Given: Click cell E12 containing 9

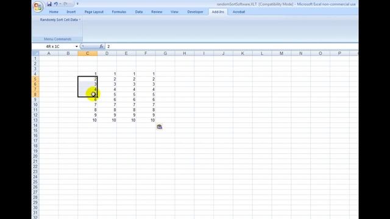Looking at the screenshot, I should (x=126, y=115).
